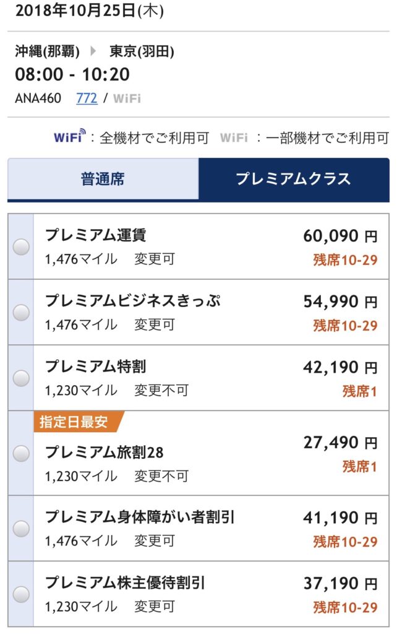Switch to the 普通席 tab

pyautogui.click(x=103, y=179)
